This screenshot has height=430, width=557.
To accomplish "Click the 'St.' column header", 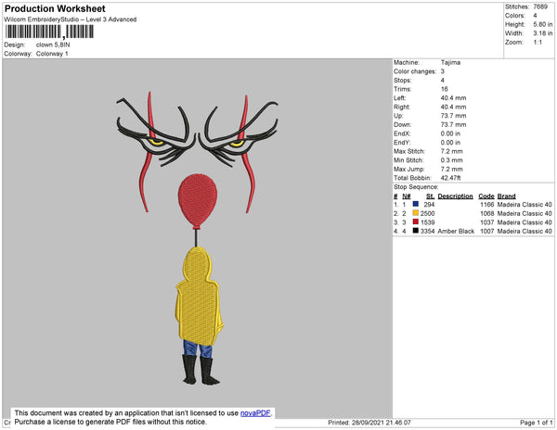I will [x=430, y=196].
